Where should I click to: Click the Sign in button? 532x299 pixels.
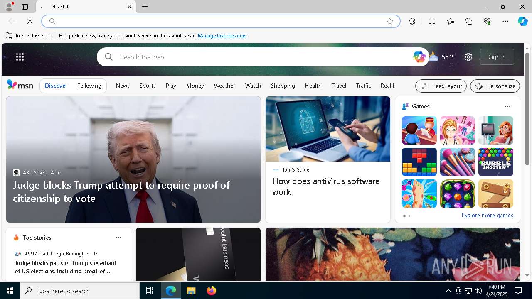(x=497, y=57)
